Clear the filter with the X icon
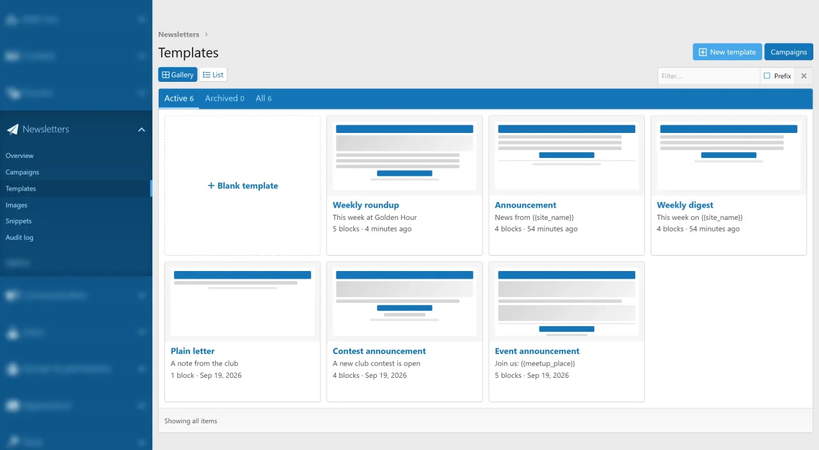This screenshot has width=819, height=450. tap(804, 76)
